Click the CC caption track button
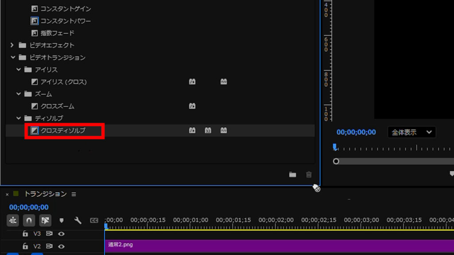This screenshot has height=255, width=454. click(x=94, y=220)
